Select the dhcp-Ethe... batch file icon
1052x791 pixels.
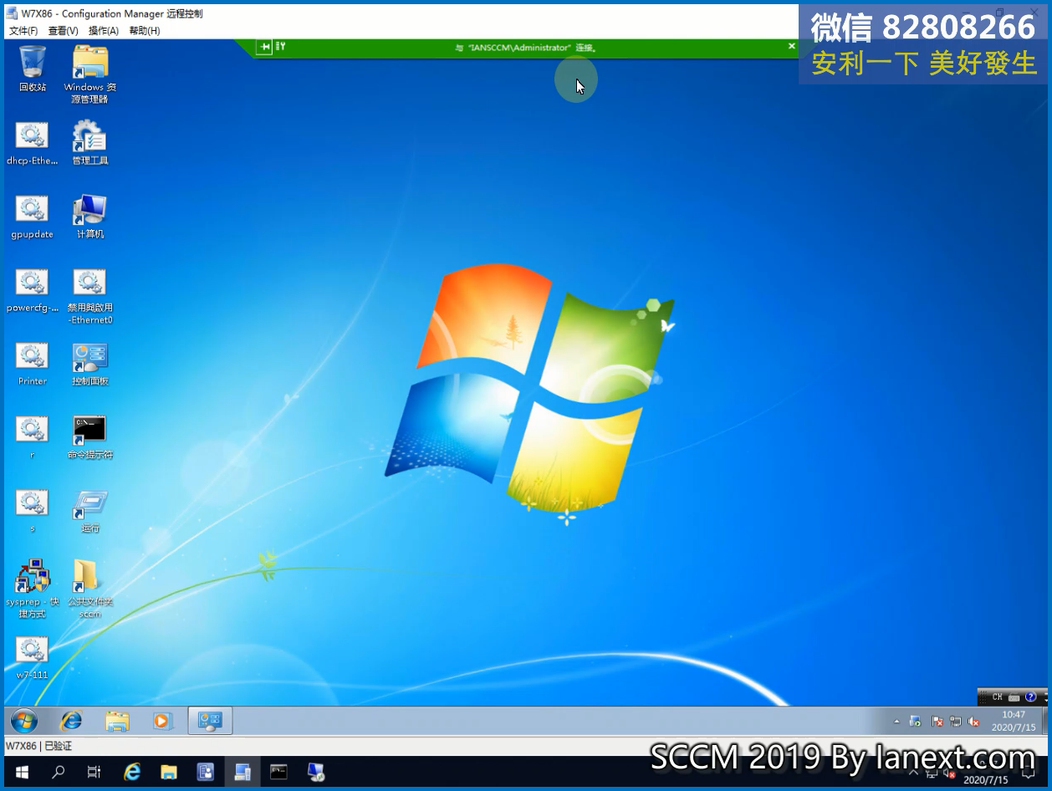33,143
